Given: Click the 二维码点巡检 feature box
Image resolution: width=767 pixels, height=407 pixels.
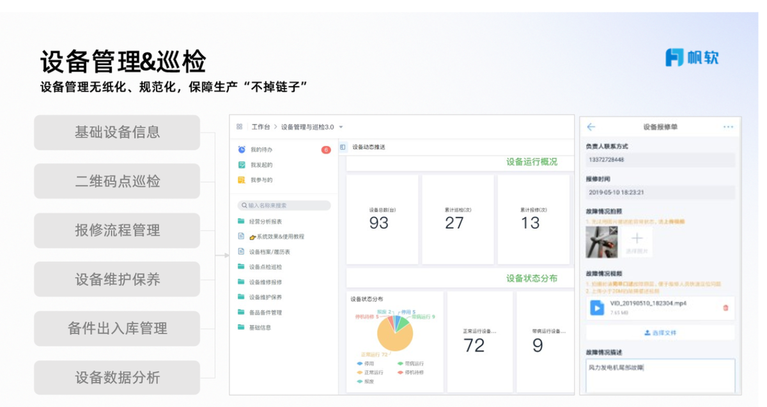Looking at the screenshot, I should click(x=117, y=181).
